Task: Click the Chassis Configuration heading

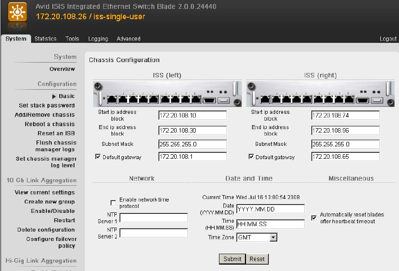Action: click(124, 60)
